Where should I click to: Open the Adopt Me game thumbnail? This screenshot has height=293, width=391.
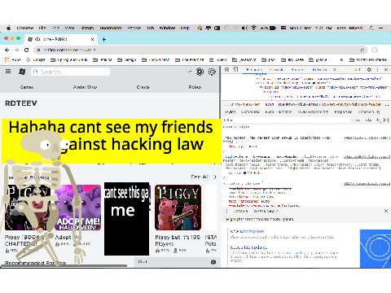tap(78, 208)
